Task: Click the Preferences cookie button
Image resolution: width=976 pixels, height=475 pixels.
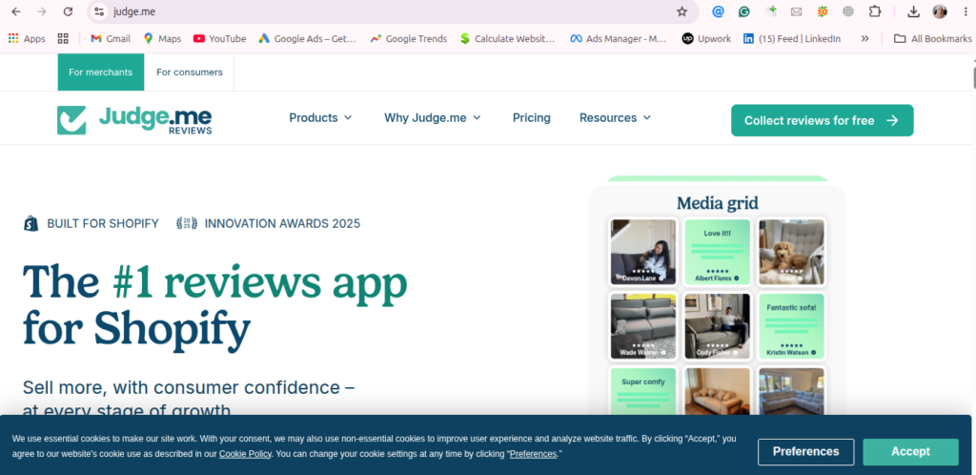Action: tap(806, 452)
